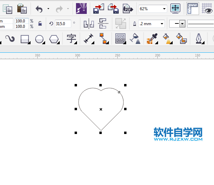Mirror the object vertically

click(x=103, y=23)
